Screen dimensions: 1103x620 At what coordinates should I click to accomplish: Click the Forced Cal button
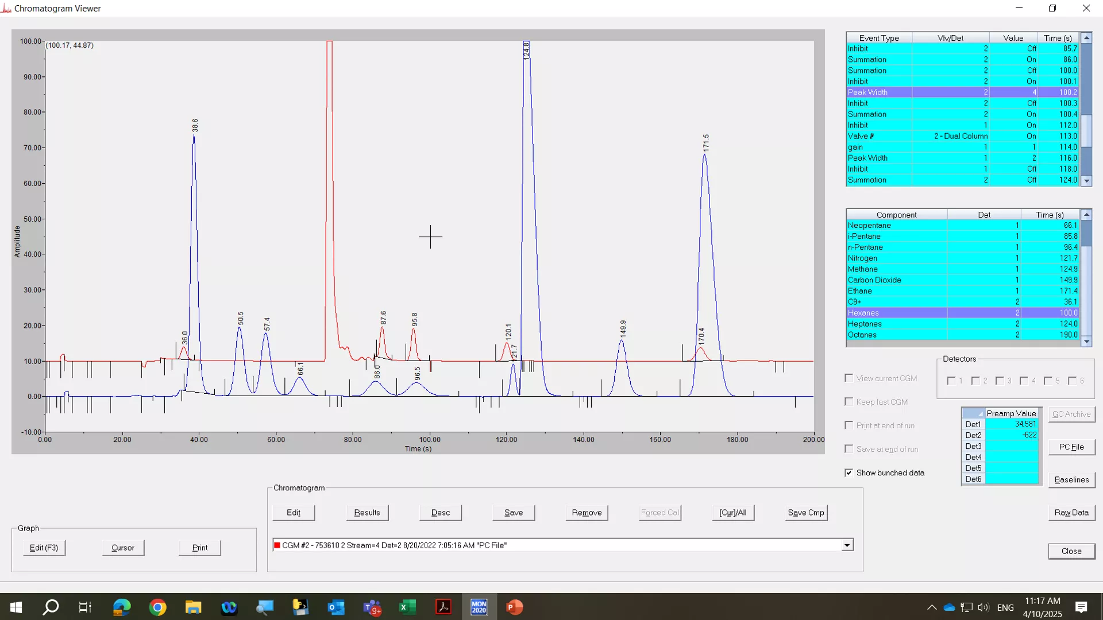coord(659,512)
